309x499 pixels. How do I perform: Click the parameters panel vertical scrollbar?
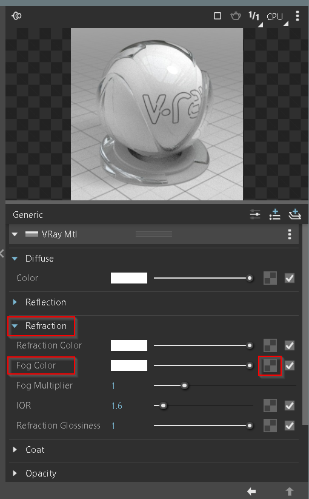click(x=305, y=324)
